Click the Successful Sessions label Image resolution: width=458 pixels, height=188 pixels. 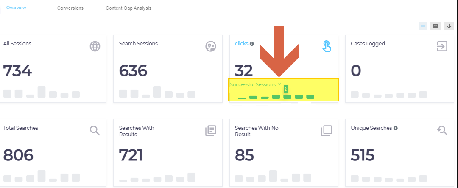click(x=252, y=84)
